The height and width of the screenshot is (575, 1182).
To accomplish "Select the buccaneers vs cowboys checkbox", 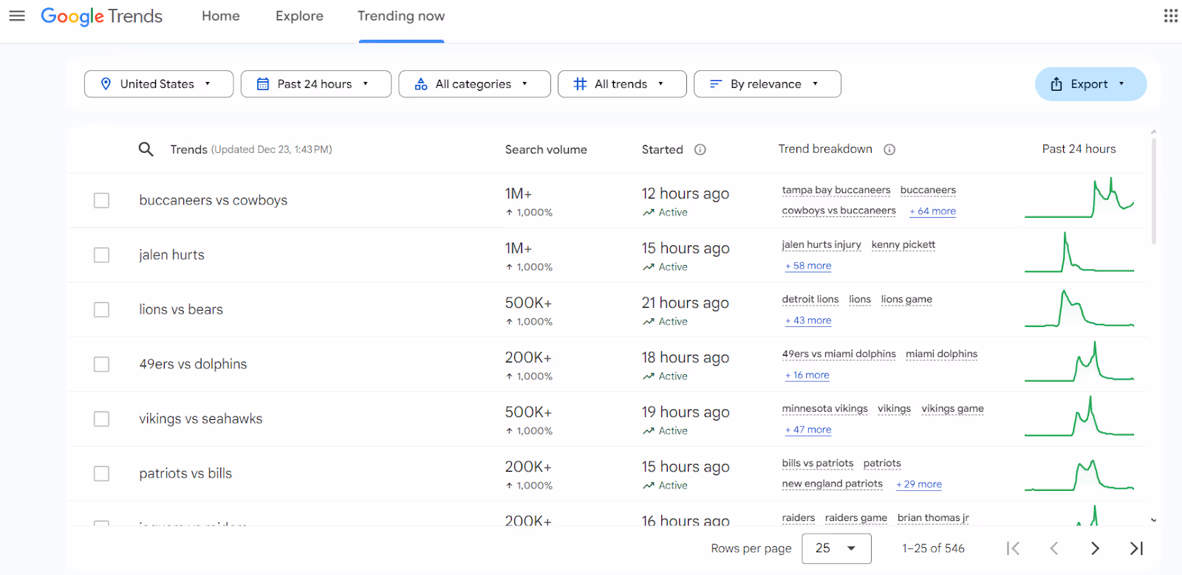I will point(102,201).
